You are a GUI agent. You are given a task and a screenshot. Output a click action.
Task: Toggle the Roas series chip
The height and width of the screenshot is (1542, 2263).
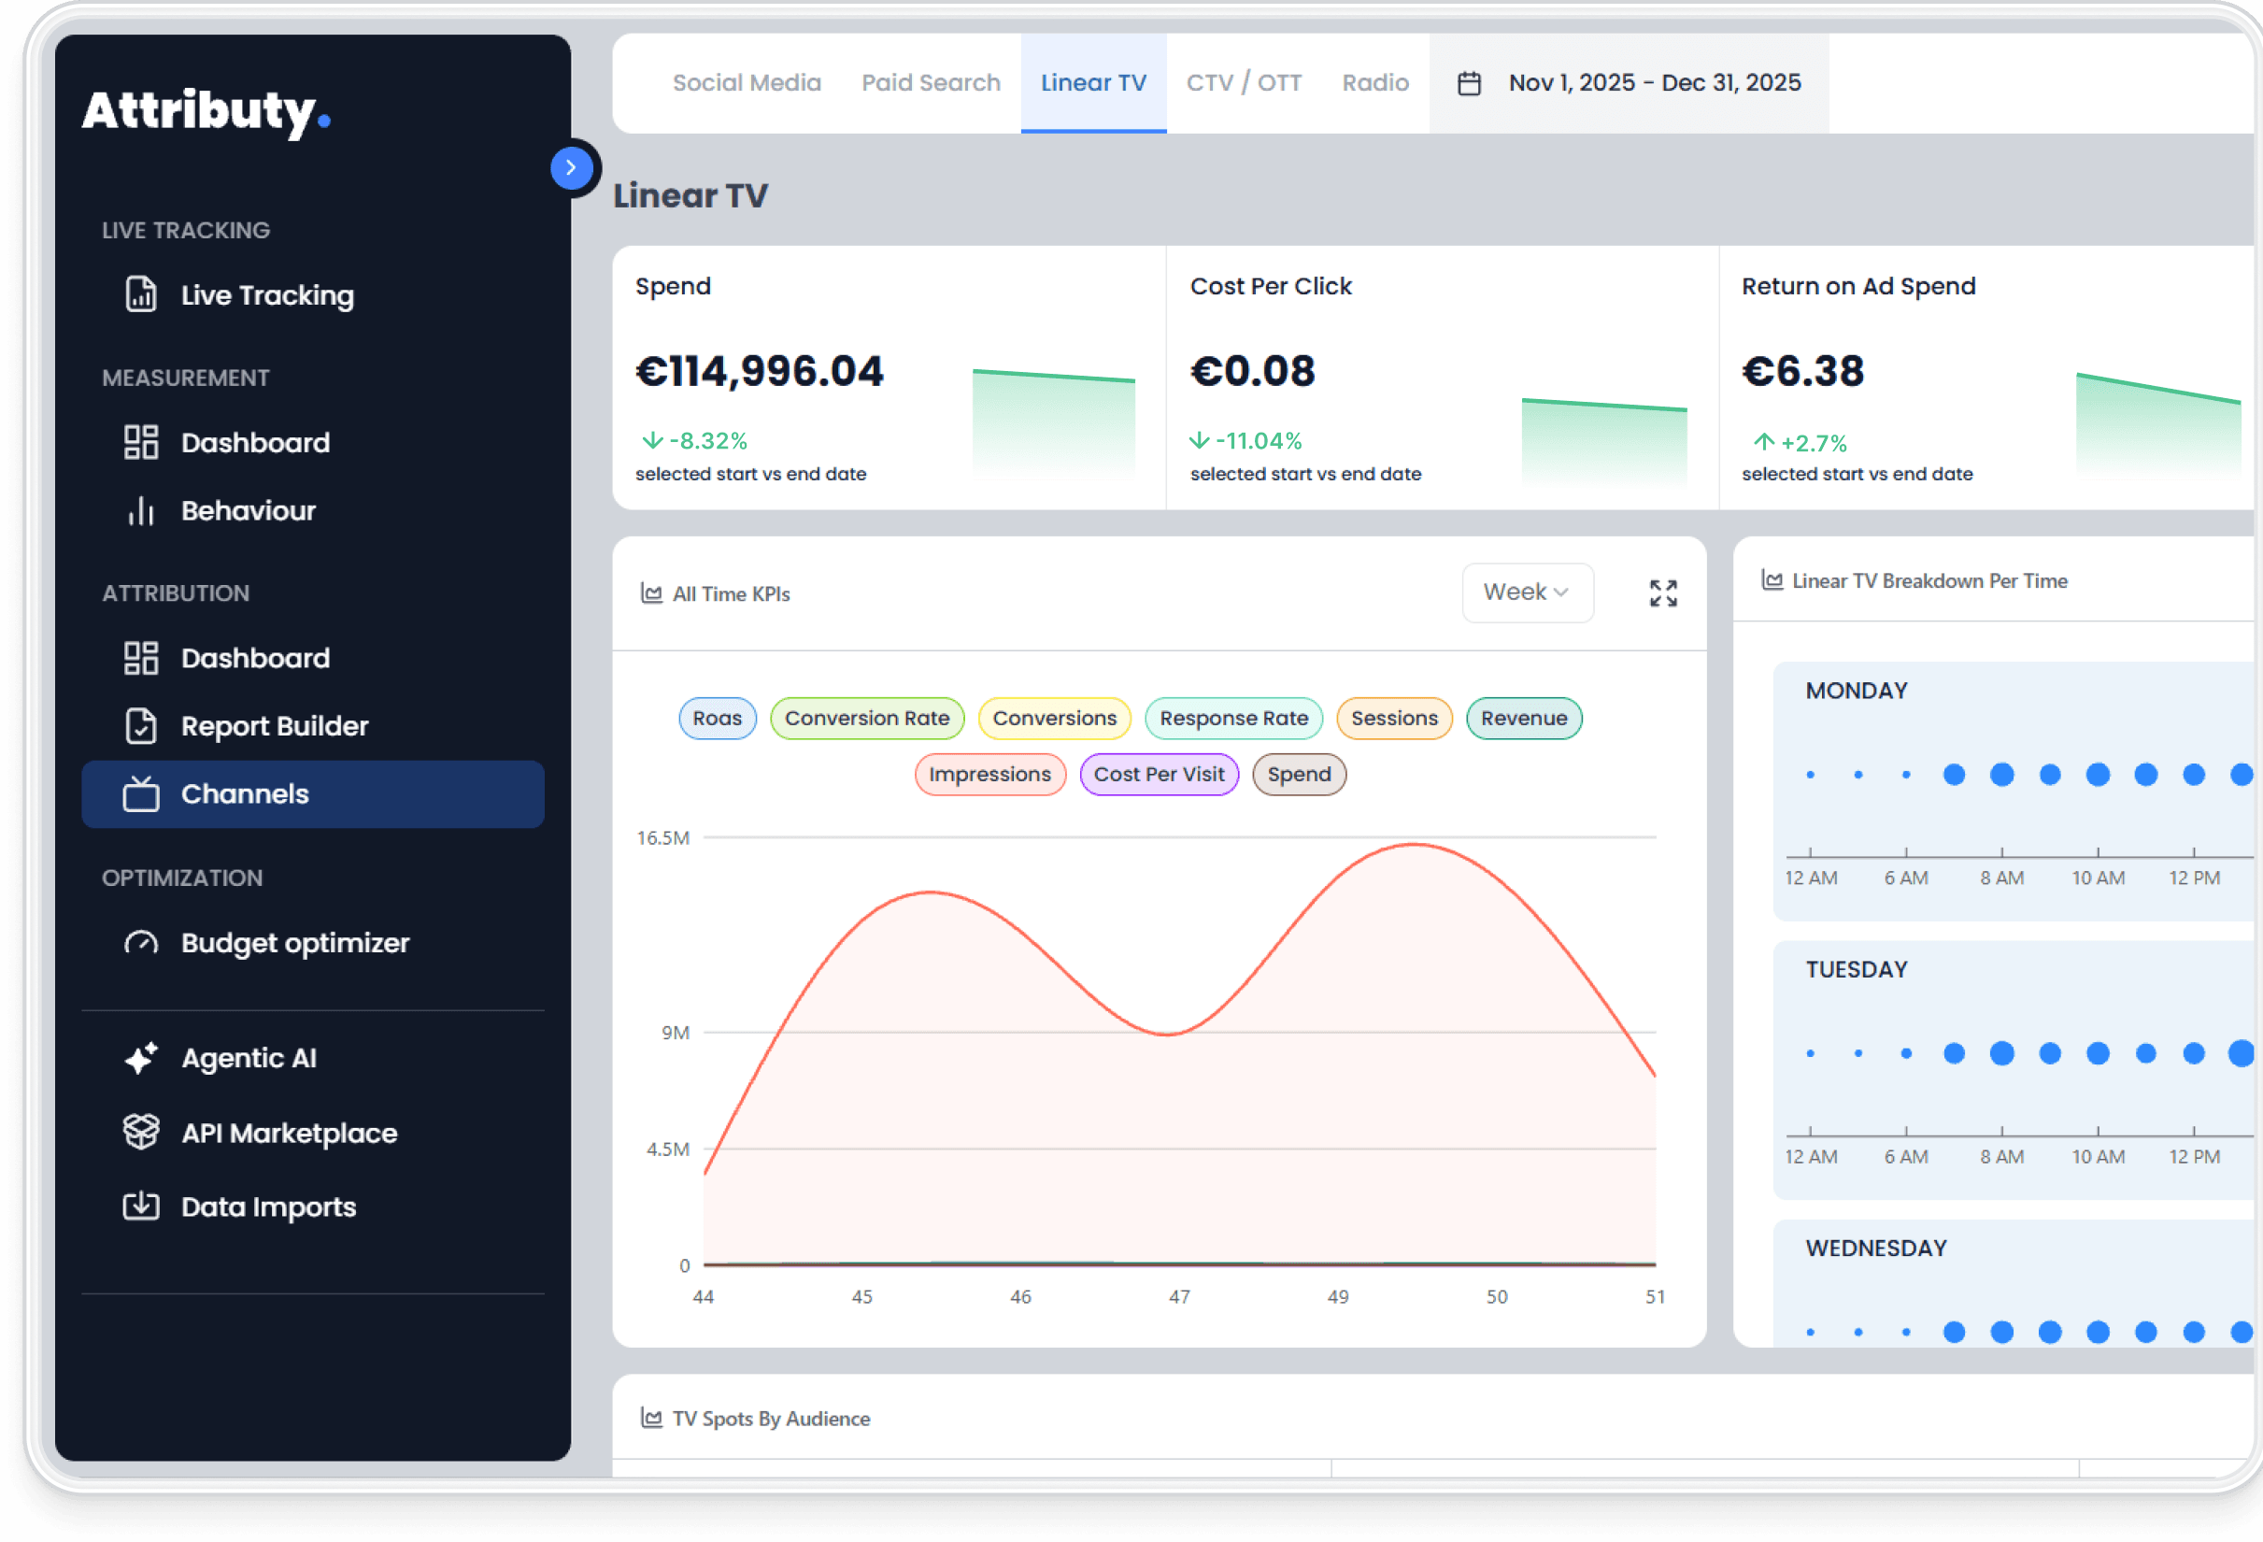tap(717, 718)
